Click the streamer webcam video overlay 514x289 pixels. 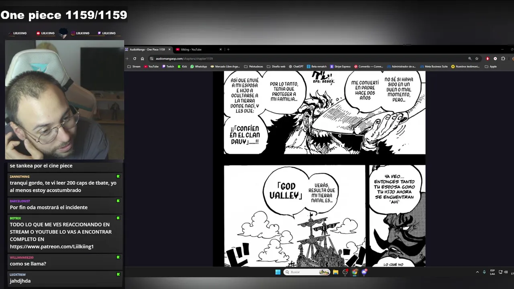(64, 100)
